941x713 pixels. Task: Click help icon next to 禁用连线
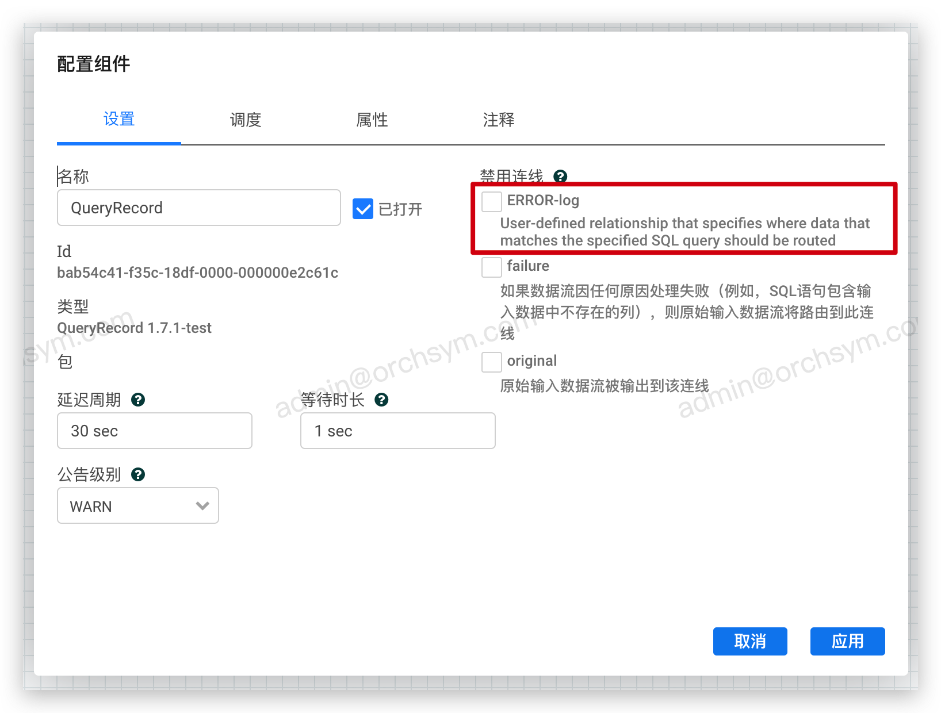tap(560, 176)
